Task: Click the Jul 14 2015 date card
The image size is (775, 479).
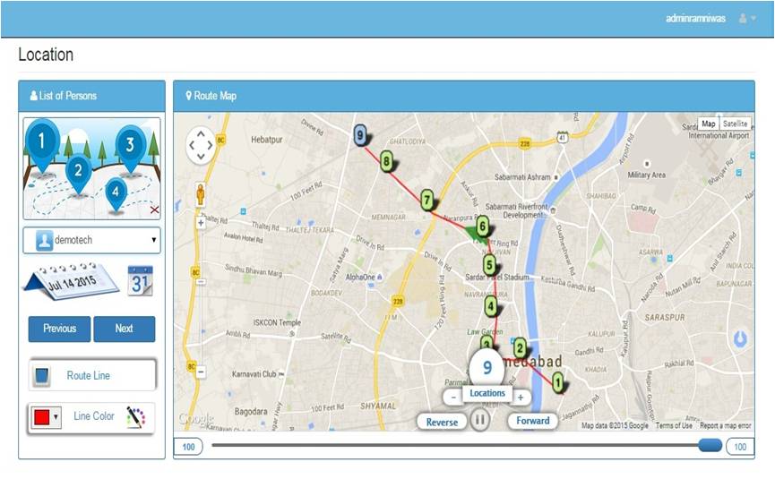Action: pos(72,281)
